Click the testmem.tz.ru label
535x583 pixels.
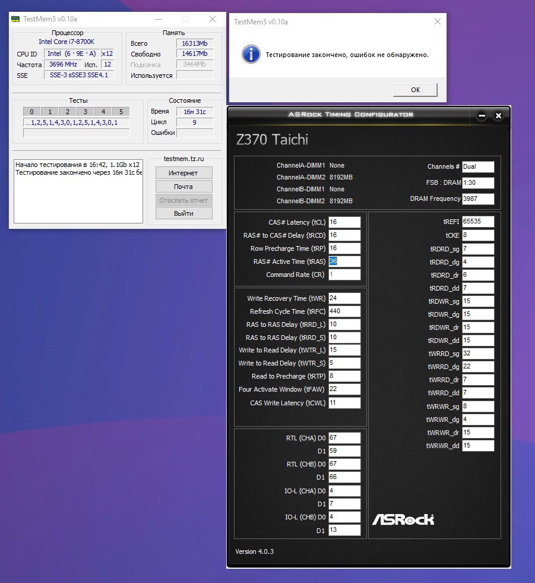184,159
